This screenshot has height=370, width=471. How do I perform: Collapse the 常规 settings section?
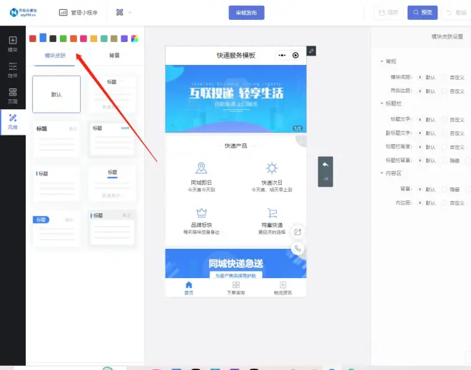coord(382,62)
